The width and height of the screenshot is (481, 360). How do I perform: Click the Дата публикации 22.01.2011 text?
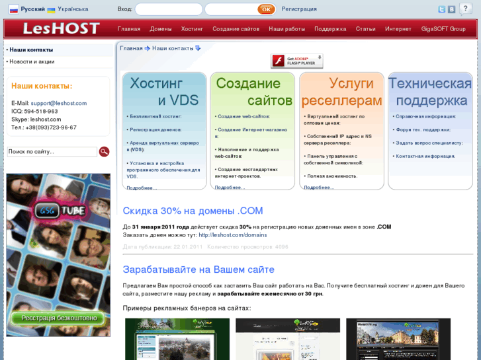(x=163, y=247)
